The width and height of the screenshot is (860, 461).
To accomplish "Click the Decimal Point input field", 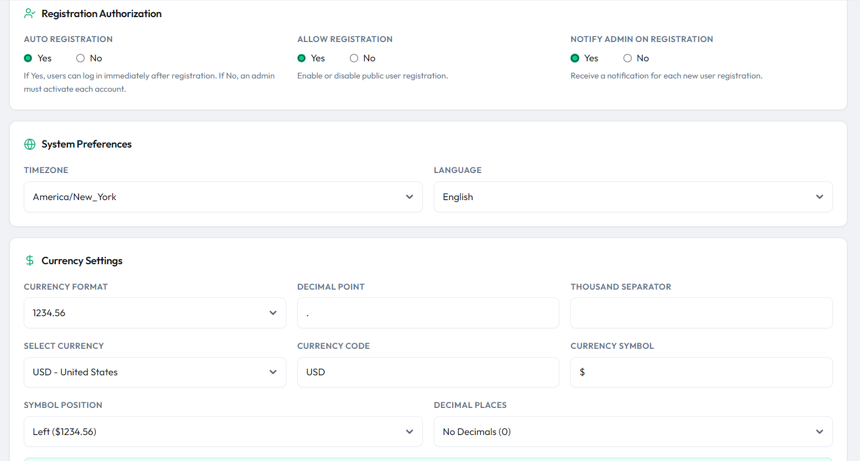I will click(428, 313).
